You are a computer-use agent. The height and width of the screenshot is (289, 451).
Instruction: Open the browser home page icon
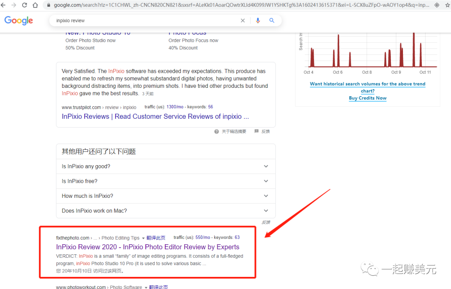[35, 5]
